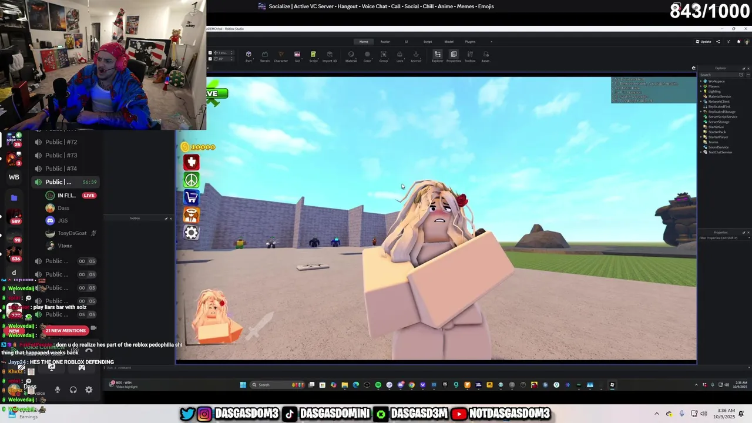Switch to the Script ribbon tab
This screenshot has height=423, width=752.
point(428,42)
